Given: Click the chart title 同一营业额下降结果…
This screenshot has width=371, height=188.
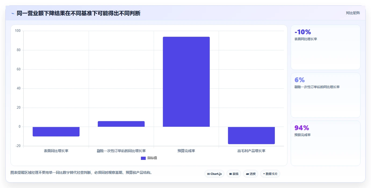Looking at the screenshot, I should (x=78, y=13).
